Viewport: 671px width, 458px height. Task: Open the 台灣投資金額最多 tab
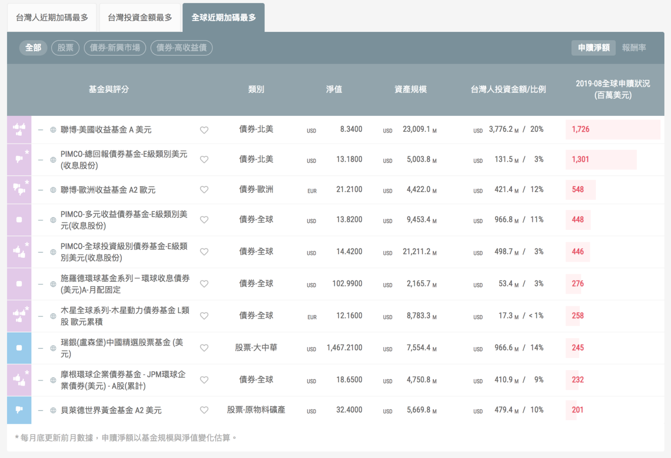click(x=140, y=17)
